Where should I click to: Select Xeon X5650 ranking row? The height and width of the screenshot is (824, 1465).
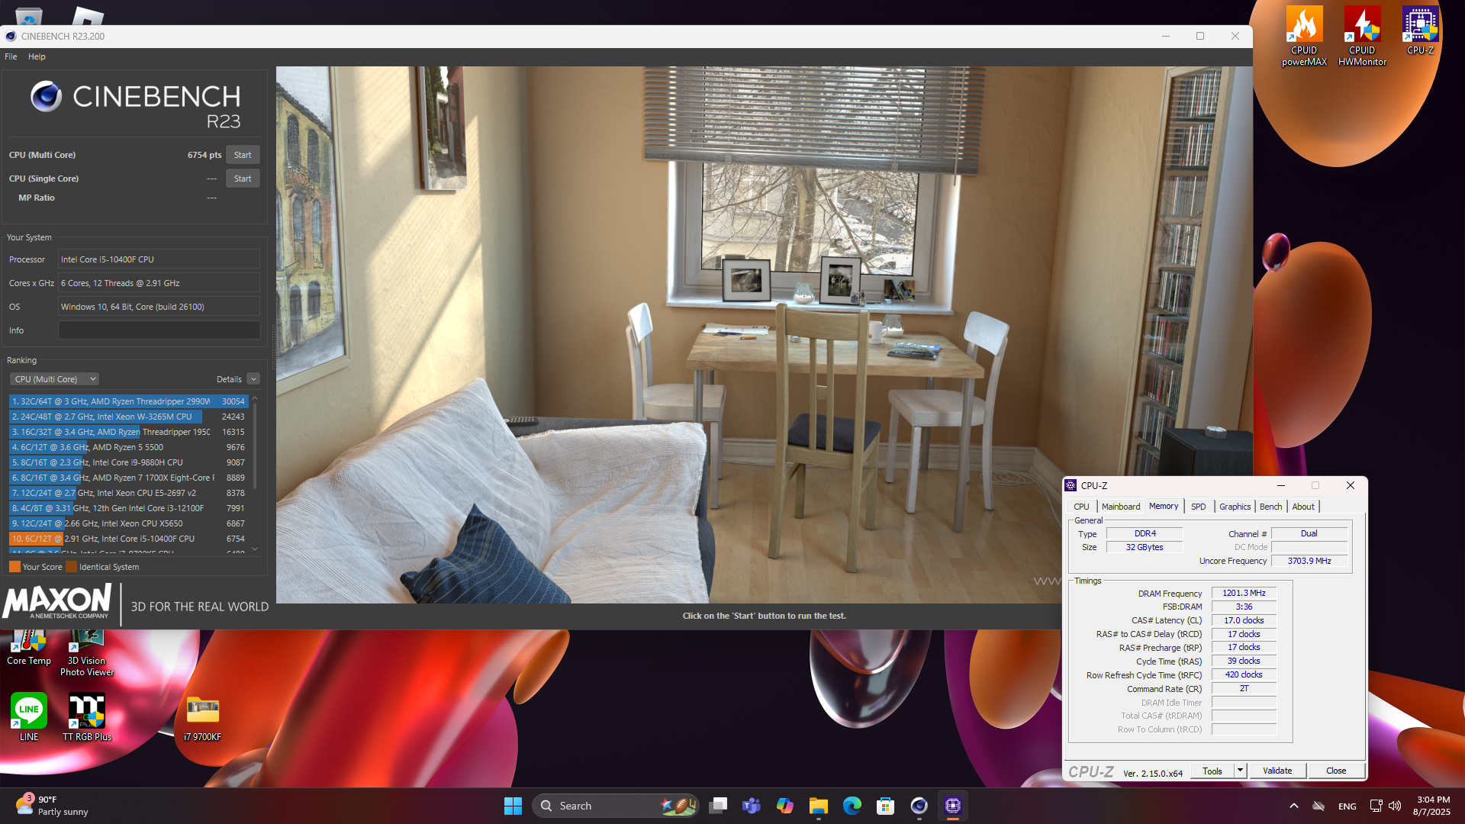pos(128,523)
